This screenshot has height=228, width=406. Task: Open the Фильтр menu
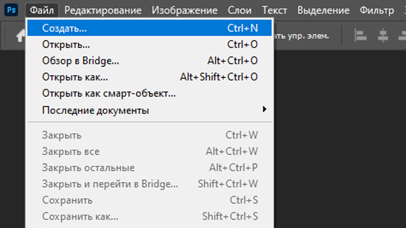pyautogui.click(x=377, y=10)
